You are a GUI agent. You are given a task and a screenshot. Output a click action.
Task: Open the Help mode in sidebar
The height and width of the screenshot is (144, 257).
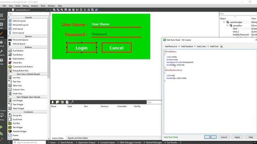[x=2, y=62]
